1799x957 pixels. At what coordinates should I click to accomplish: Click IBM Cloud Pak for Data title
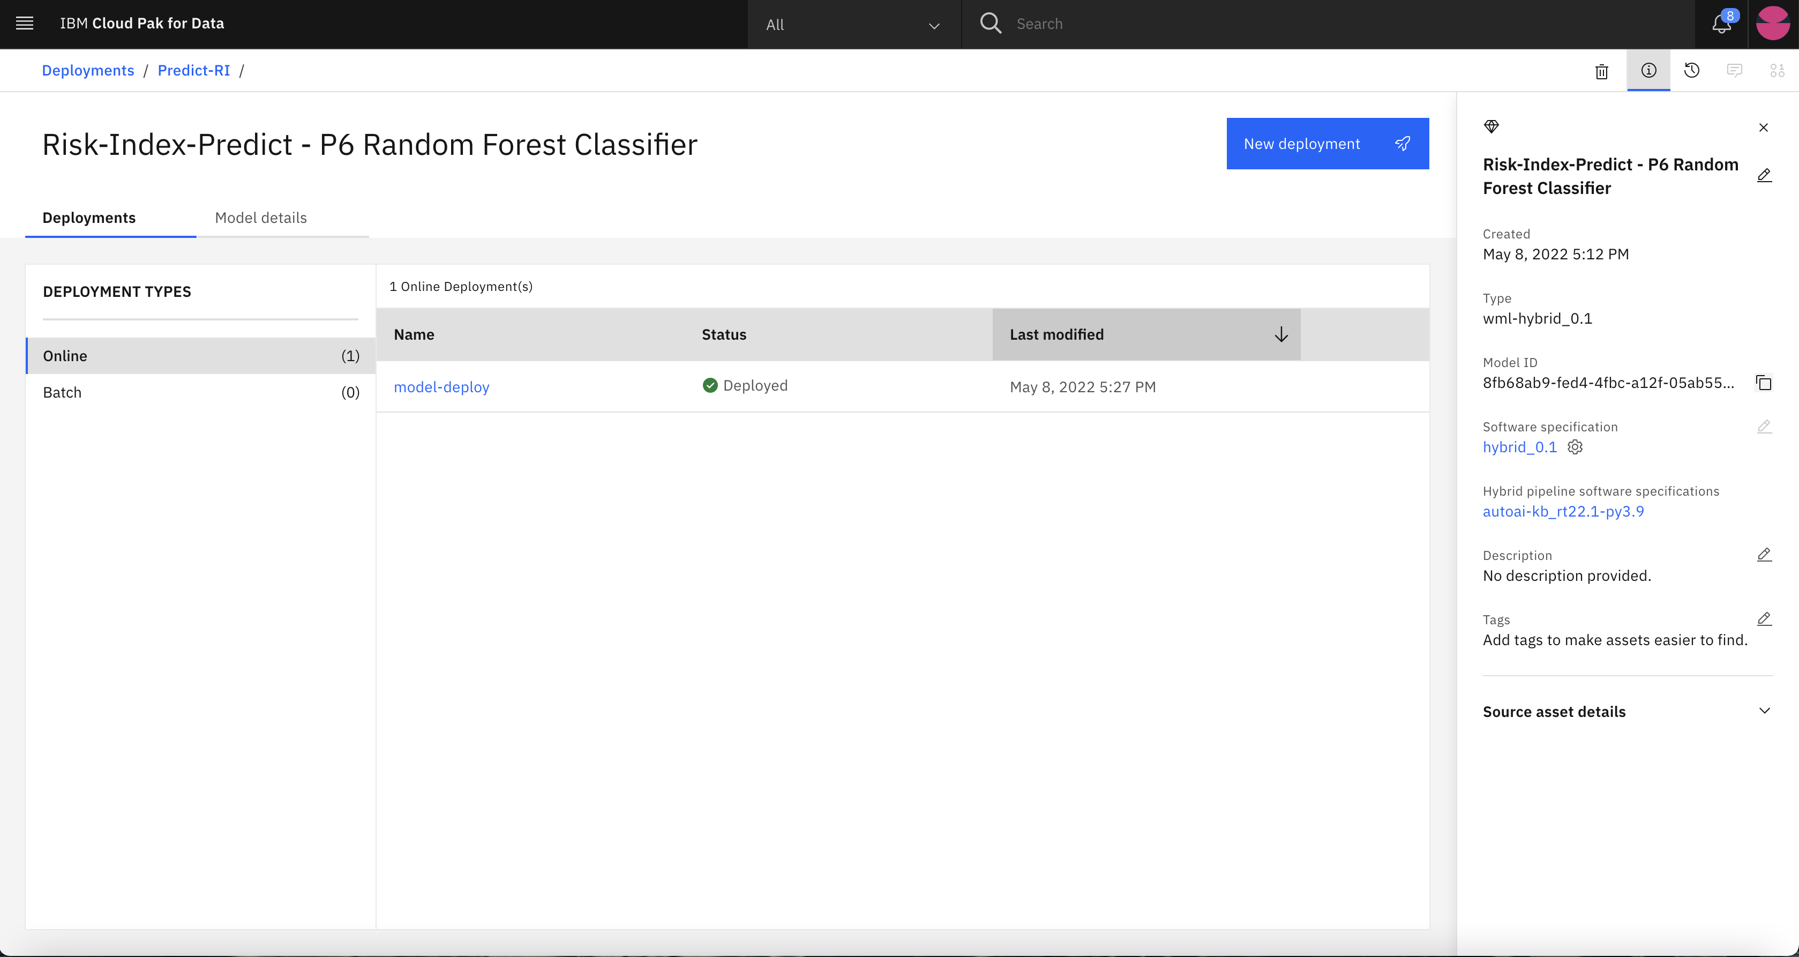(142, 24)
